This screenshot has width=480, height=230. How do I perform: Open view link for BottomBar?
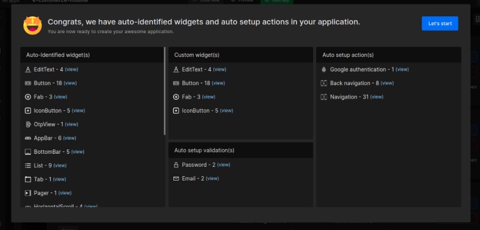tap(78, 152)
